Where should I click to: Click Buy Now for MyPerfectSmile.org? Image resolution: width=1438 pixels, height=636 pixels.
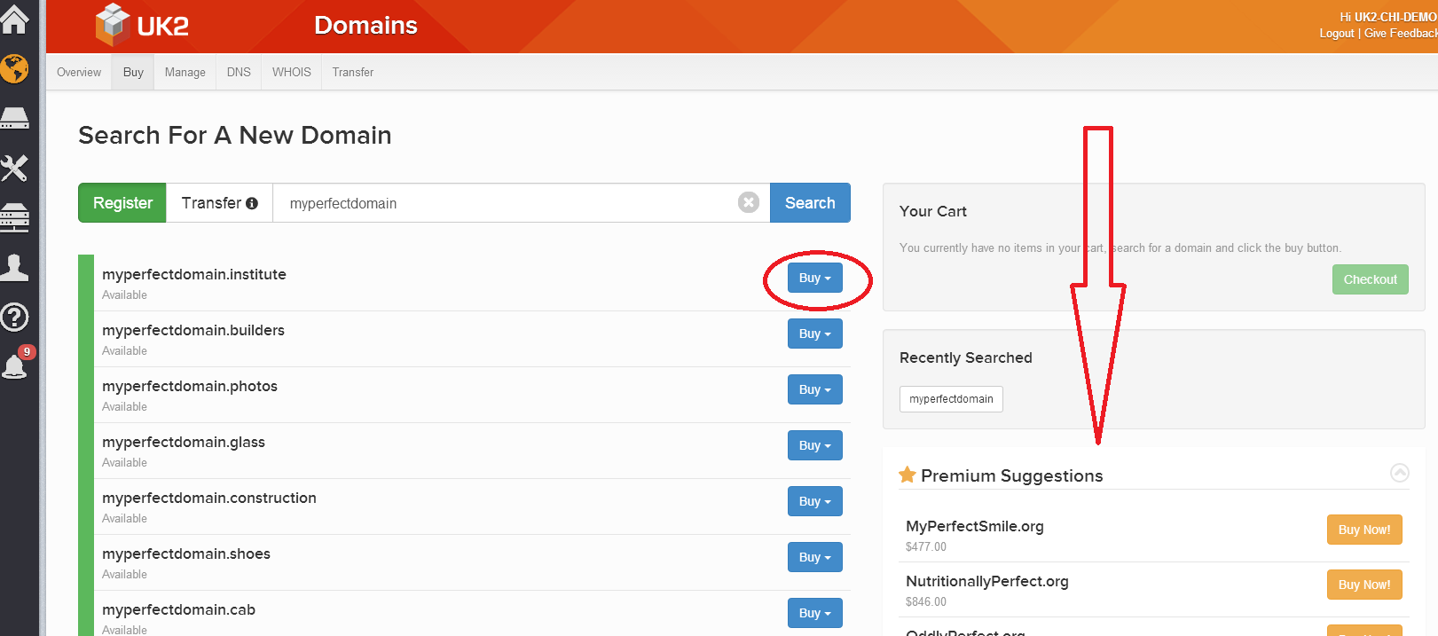click(x=1363, y=530)
